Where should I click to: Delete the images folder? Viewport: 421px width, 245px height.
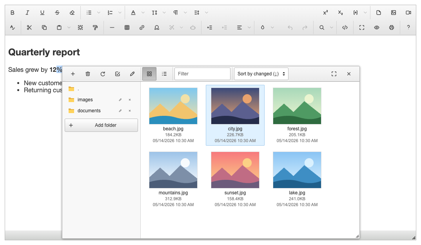tap(130, 100)
